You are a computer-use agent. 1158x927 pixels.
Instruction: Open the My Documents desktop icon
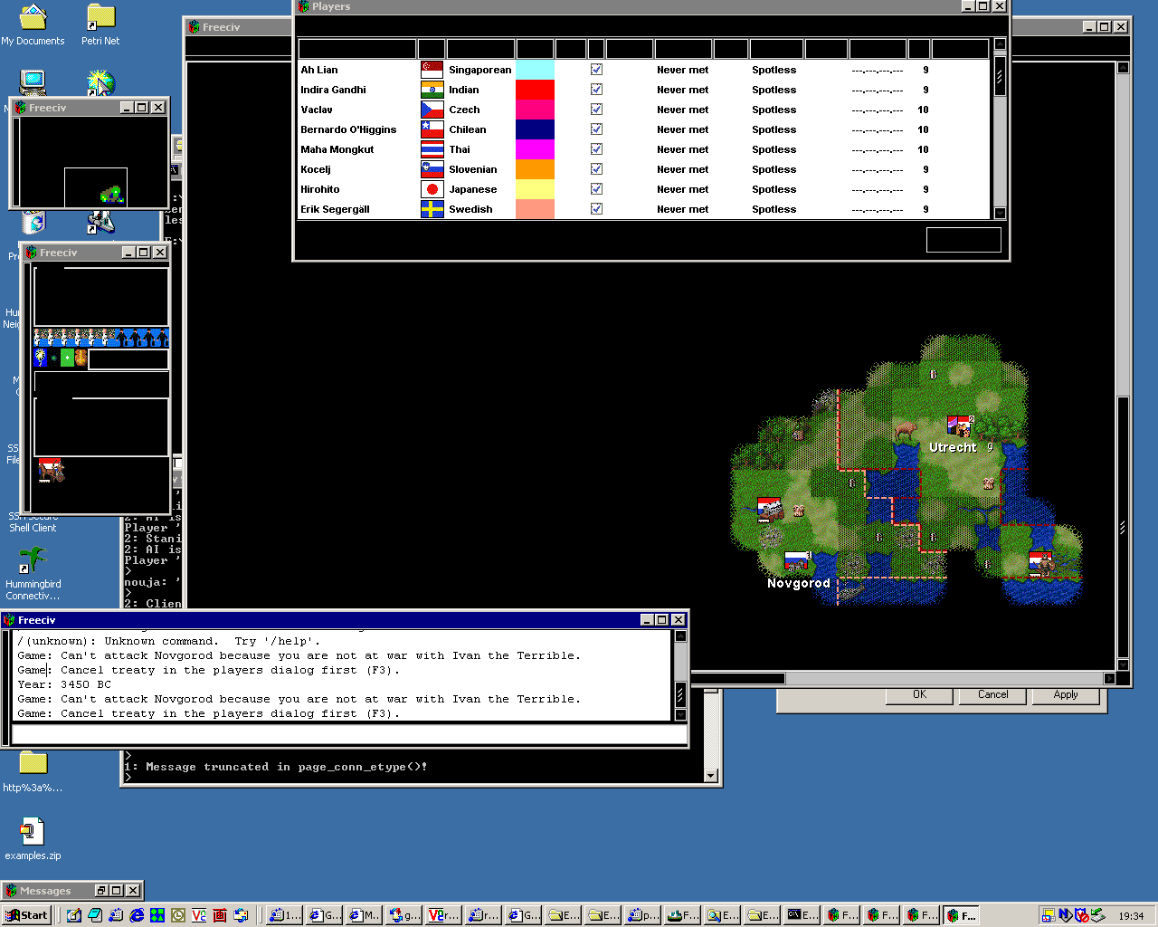pos(33,25)
